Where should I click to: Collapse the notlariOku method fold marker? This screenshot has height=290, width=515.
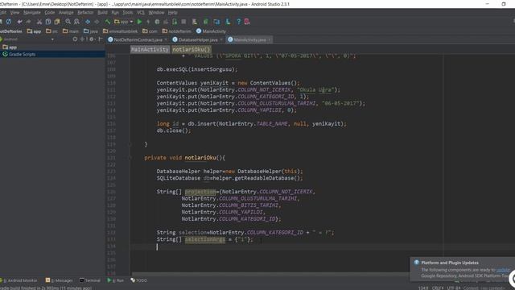point(130,158)
